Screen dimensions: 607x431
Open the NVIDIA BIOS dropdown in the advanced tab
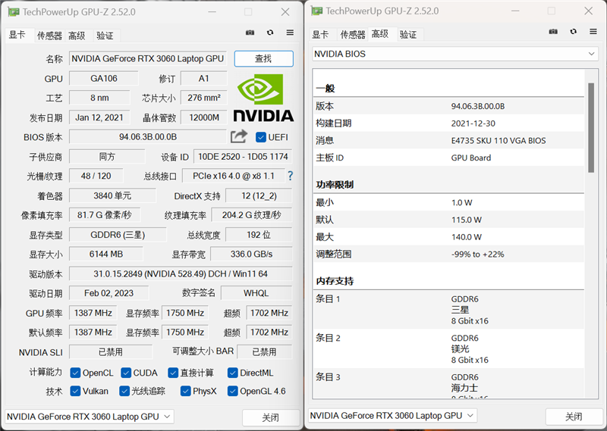[454, 54]
